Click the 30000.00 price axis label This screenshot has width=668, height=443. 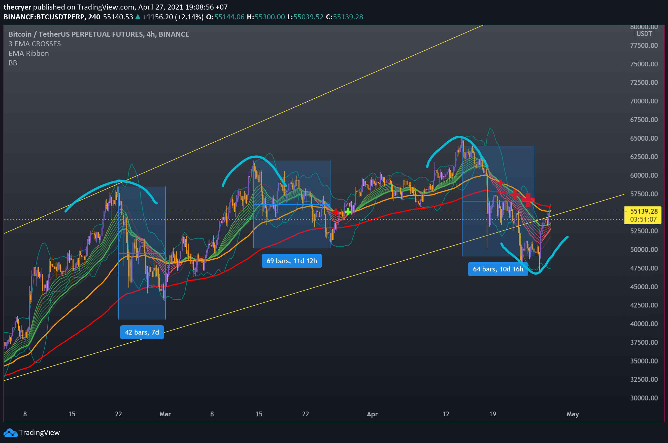[644, 398]
